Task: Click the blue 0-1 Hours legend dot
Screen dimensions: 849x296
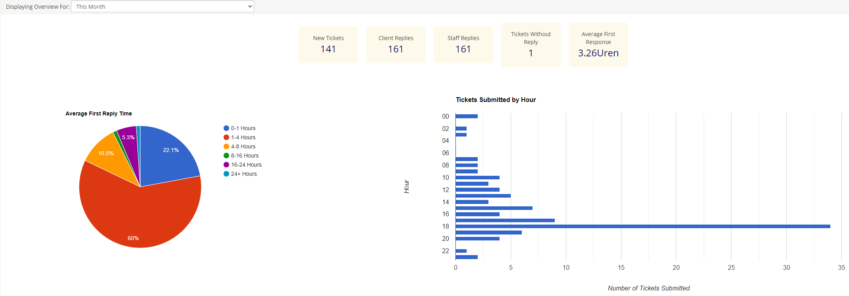Action: [226, 128]
